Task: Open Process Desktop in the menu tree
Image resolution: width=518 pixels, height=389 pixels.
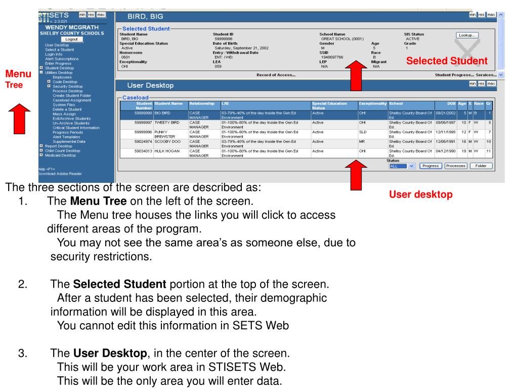Action: pos(68,91)
